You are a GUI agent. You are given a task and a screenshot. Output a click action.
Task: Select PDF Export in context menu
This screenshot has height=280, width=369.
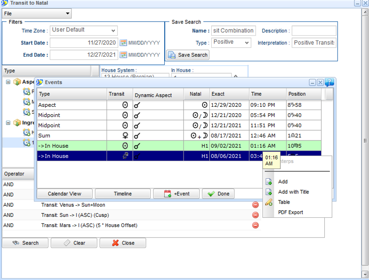click(x=291, y=212)
